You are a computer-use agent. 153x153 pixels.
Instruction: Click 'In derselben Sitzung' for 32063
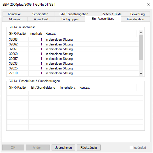click(x=59, y=40)
